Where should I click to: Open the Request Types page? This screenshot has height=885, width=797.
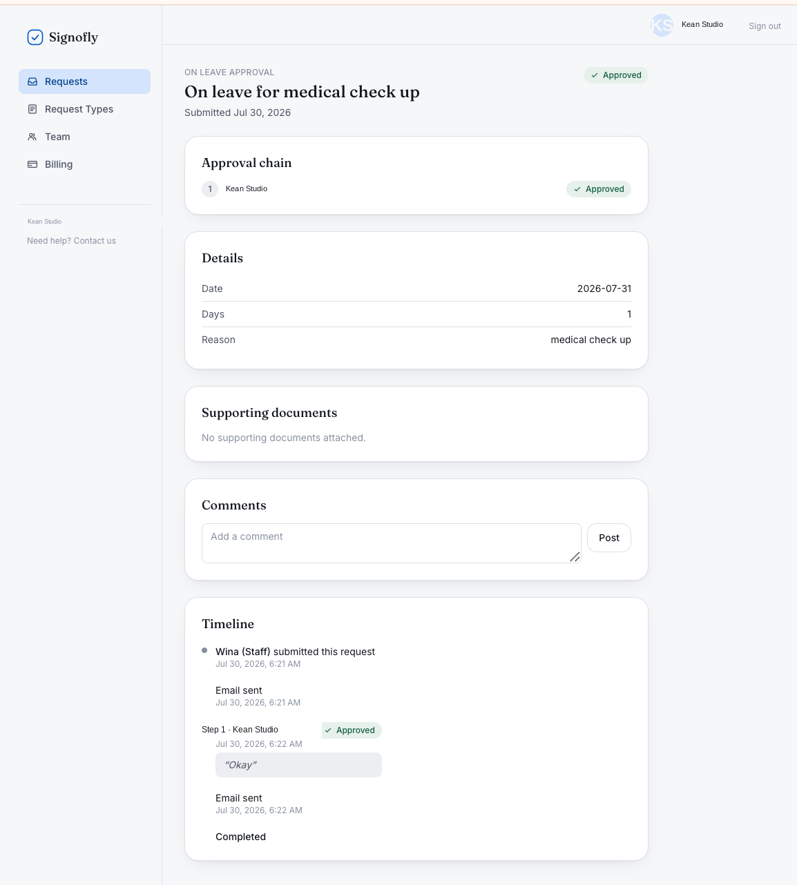[84, 109]
